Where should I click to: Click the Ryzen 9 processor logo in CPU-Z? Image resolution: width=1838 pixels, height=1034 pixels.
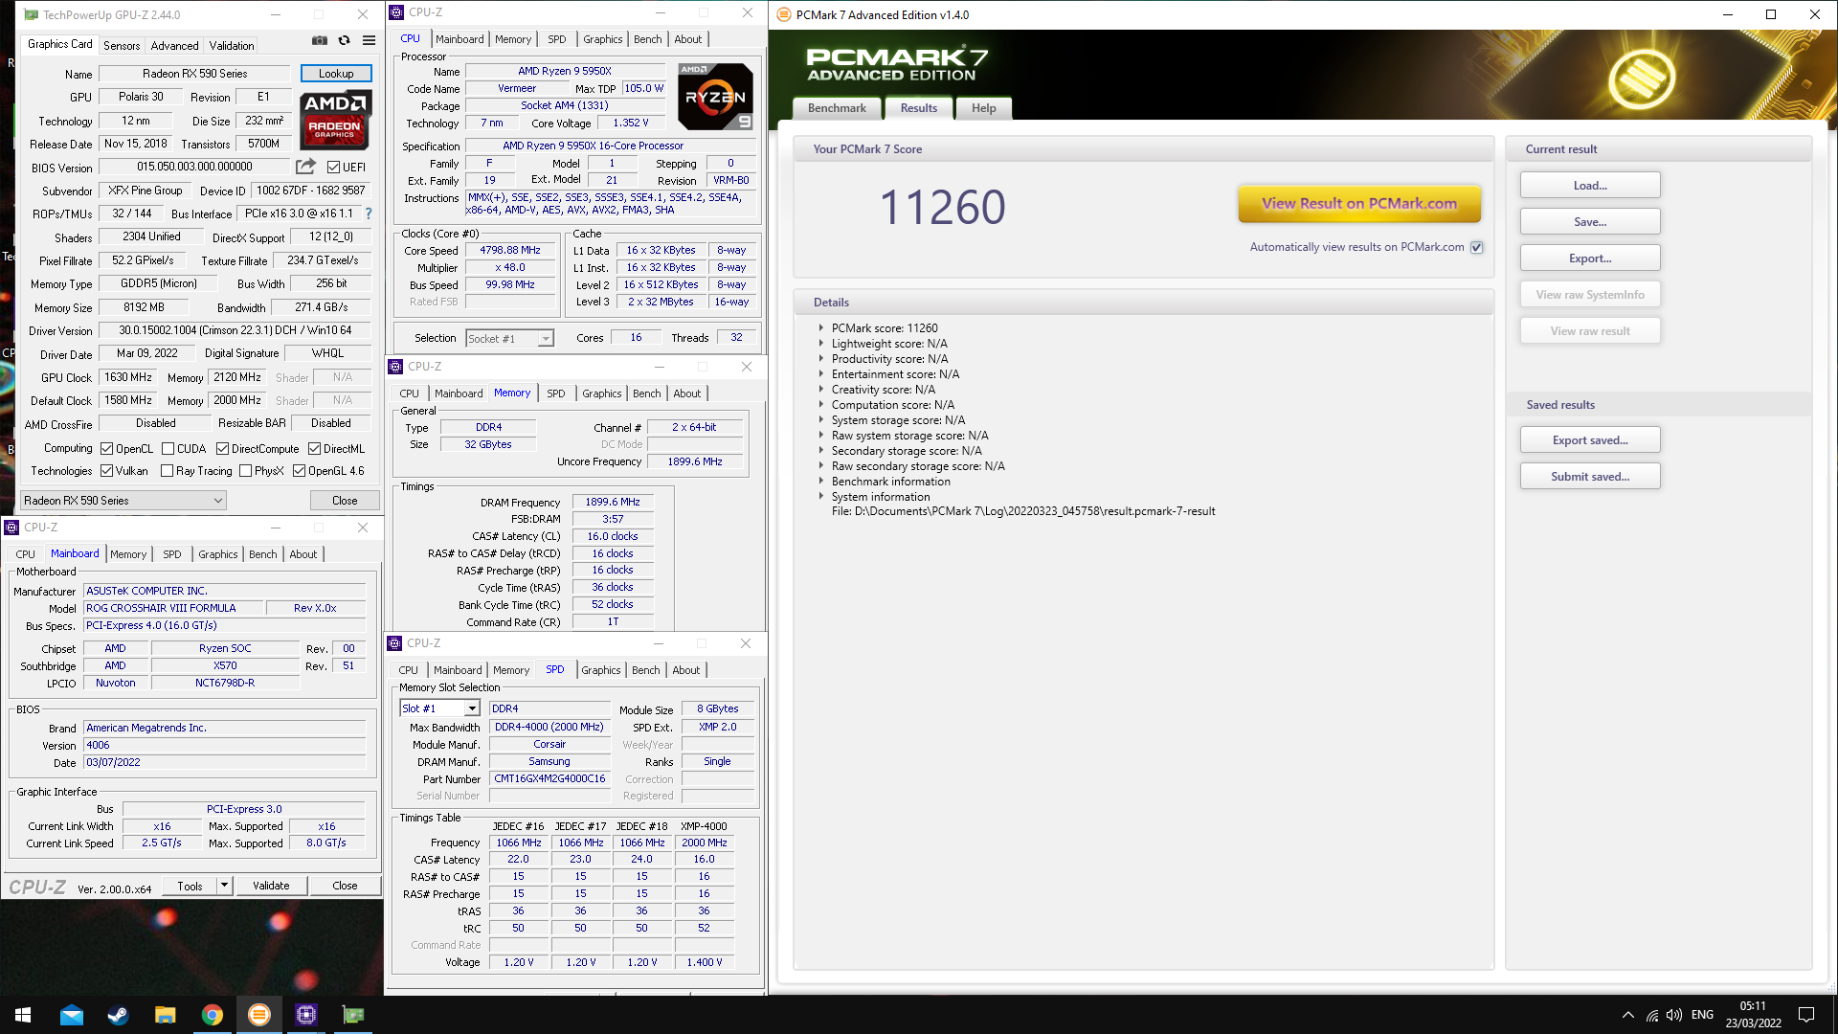(716, 97)
